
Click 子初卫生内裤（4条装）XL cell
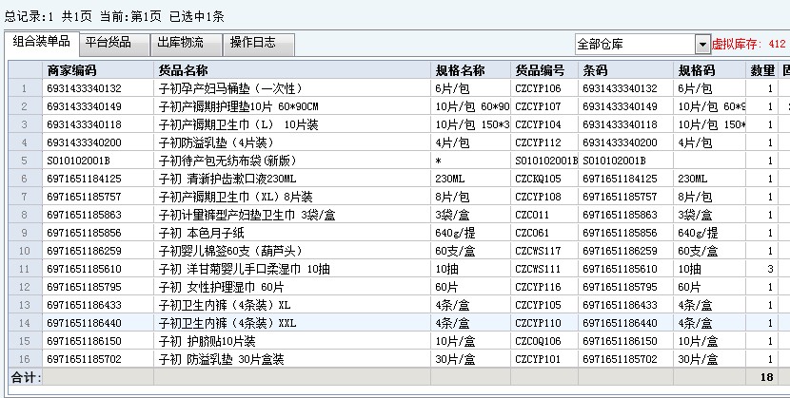[x=291, y=305]
